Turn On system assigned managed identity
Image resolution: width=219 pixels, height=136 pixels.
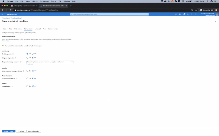click(27, 71)
